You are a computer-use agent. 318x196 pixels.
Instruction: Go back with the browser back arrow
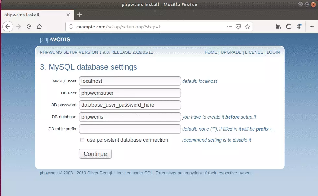coord(8,27)
